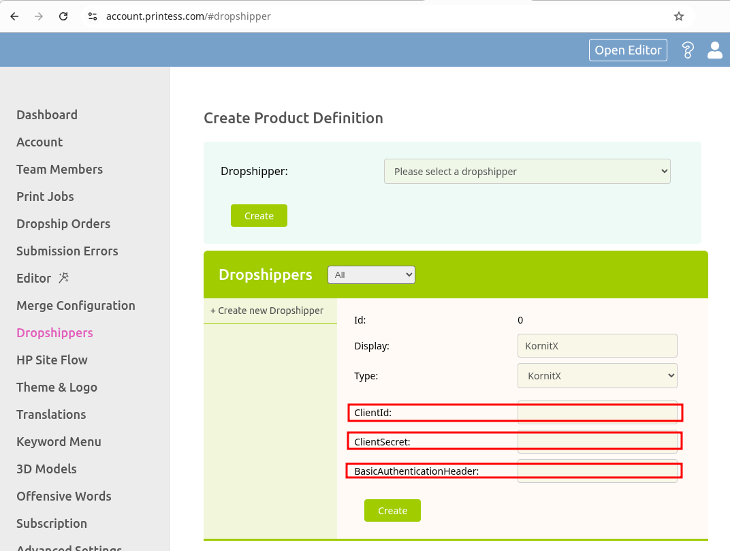Focus the ClientId input field
The height and width of the screenshot is (551, 730).
[x=597, y=412]
